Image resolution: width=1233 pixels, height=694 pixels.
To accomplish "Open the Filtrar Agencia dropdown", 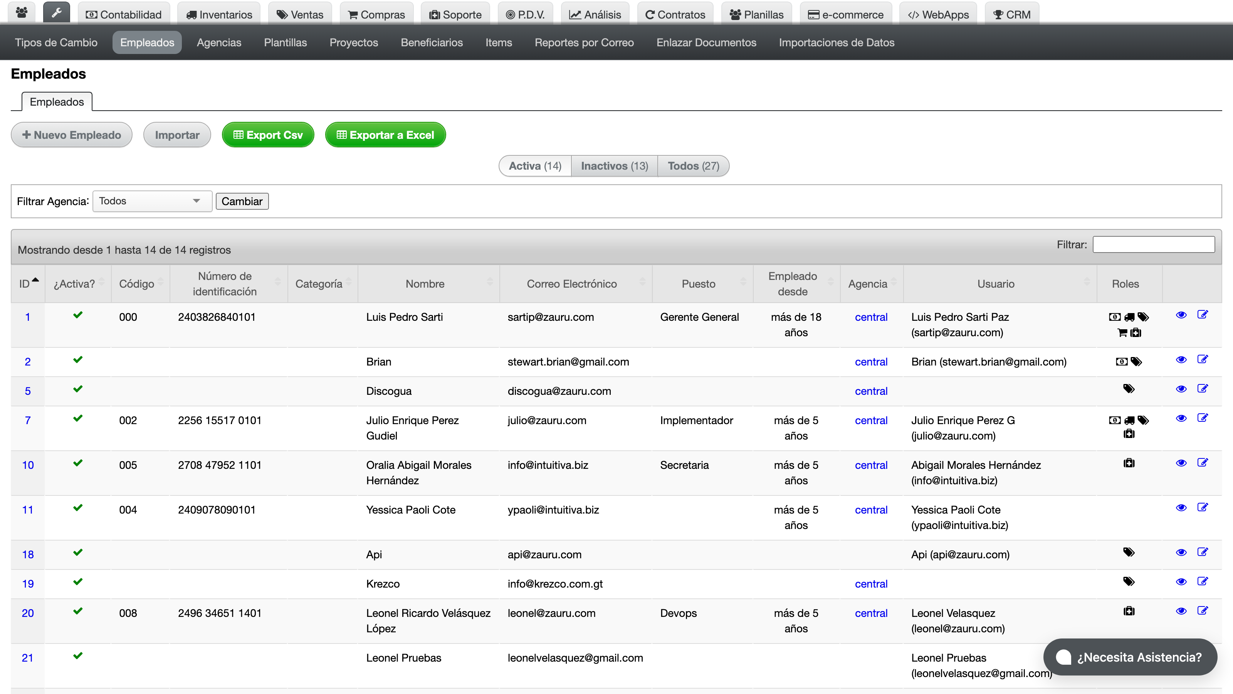I will click(x=152, y=201).
